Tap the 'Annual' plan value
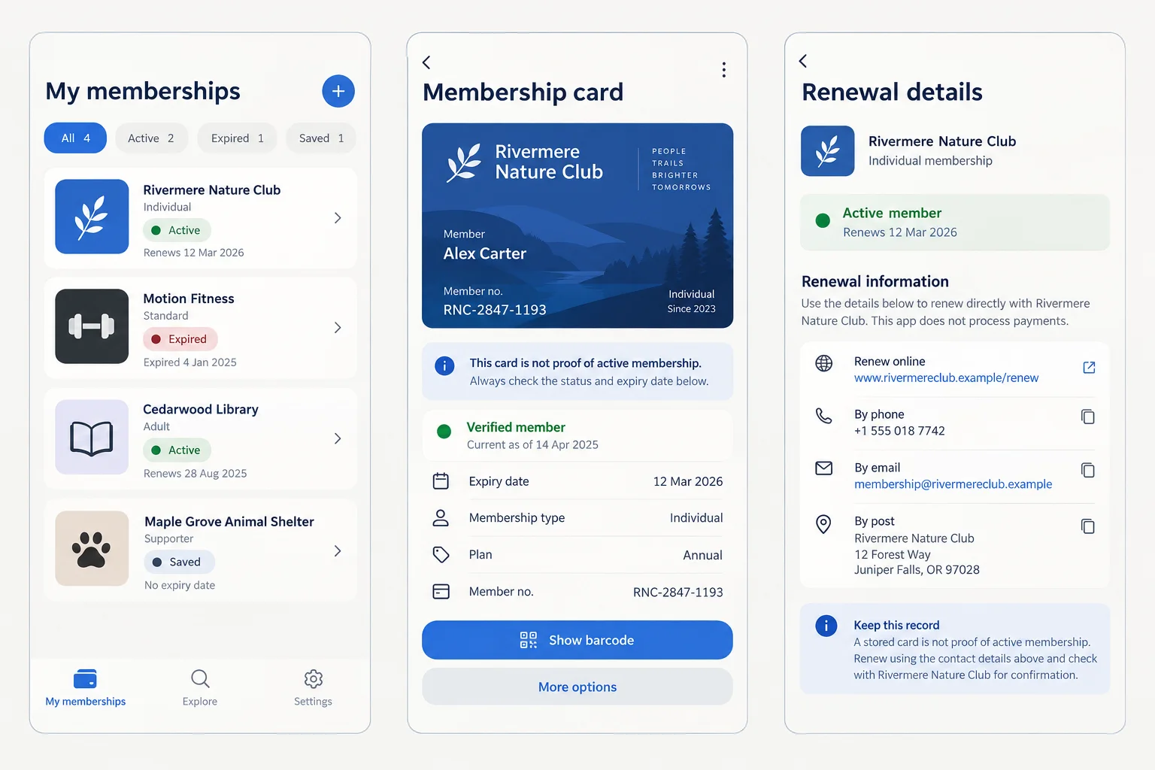Image resolution: width=1155 pixels, height=770 pixels. [x=702, y=555]
